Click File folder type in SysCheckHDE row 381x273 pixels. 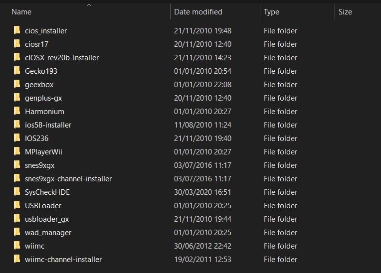pos(280,192)
